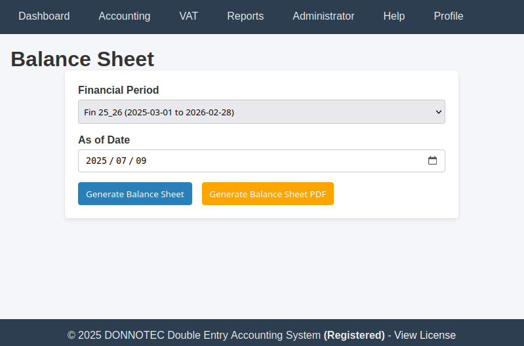Screen dimensions: 524x346
Task: Open the calendar picker icon in date field
Action: click(x=432, y=161)
